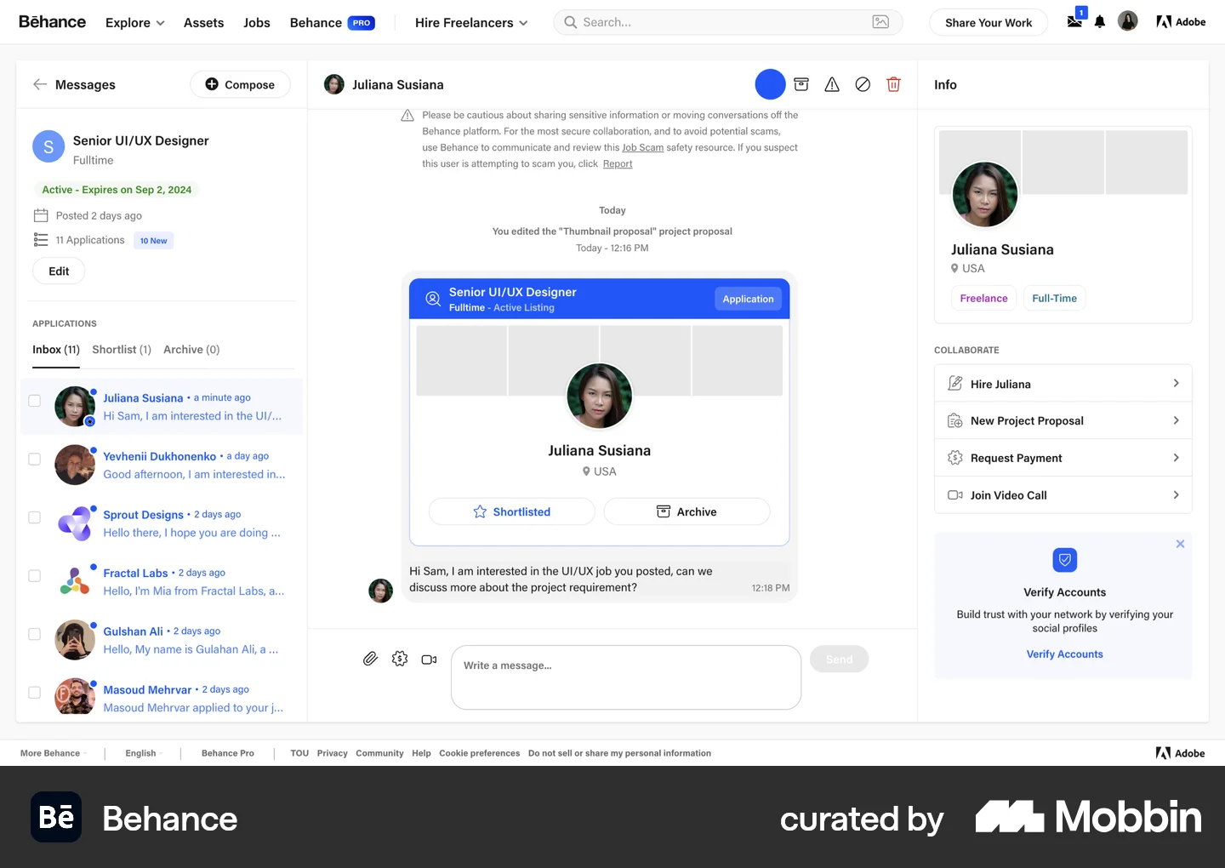Click the Edit job button
Image resolution: width=1225 pixels, height=868 pixels.
pyautogui.click(x=59, y=271)
